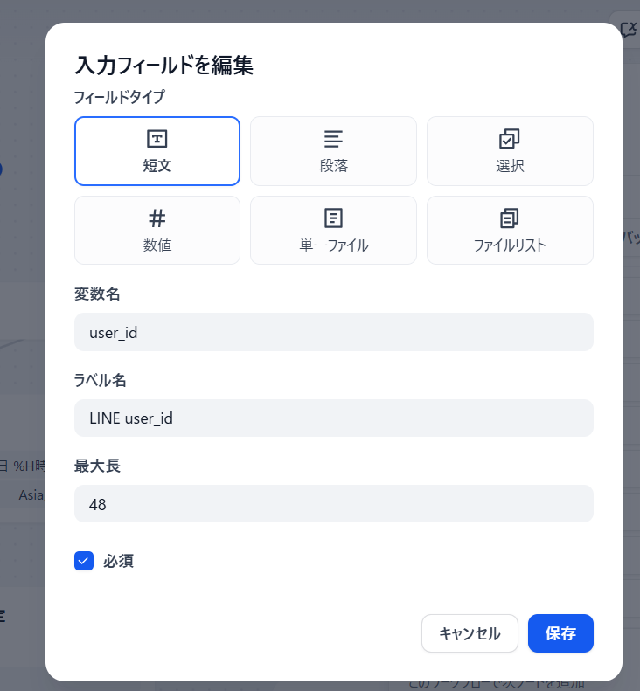Click the 数値 hash symbol icon
The image size is (640, 691).
[157, 218]
